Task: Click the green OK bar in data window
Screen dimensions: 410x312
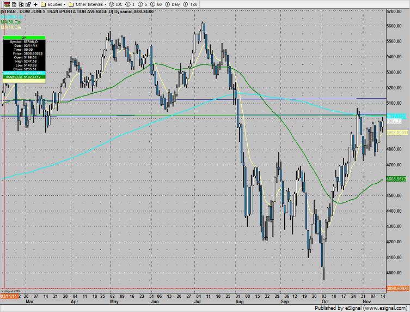Action: 24,38
